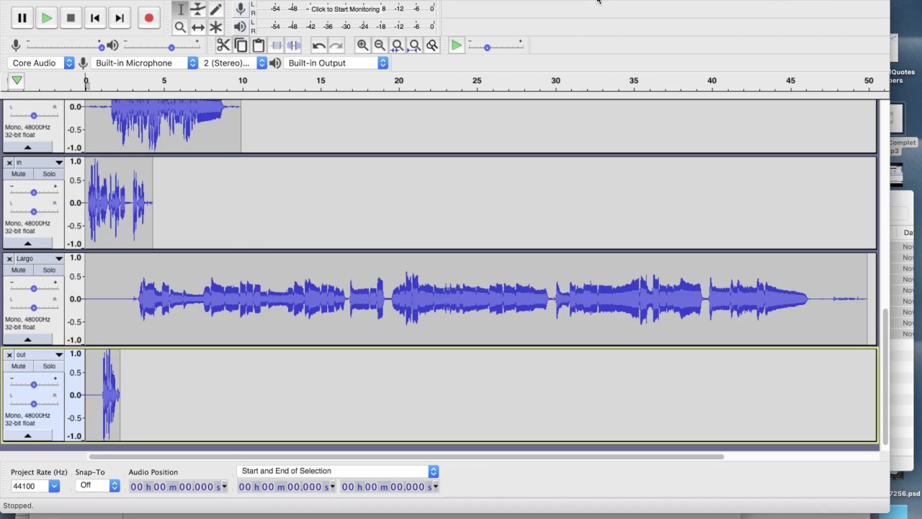Open the Project Rate 44100 dropdown
922x519 pixels.
[x=35, y=486]
